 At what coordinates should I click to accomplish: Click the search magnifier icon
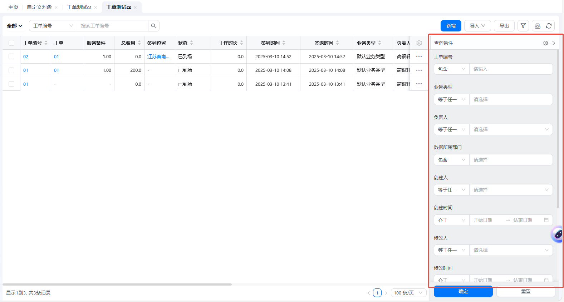pos(153,26)
